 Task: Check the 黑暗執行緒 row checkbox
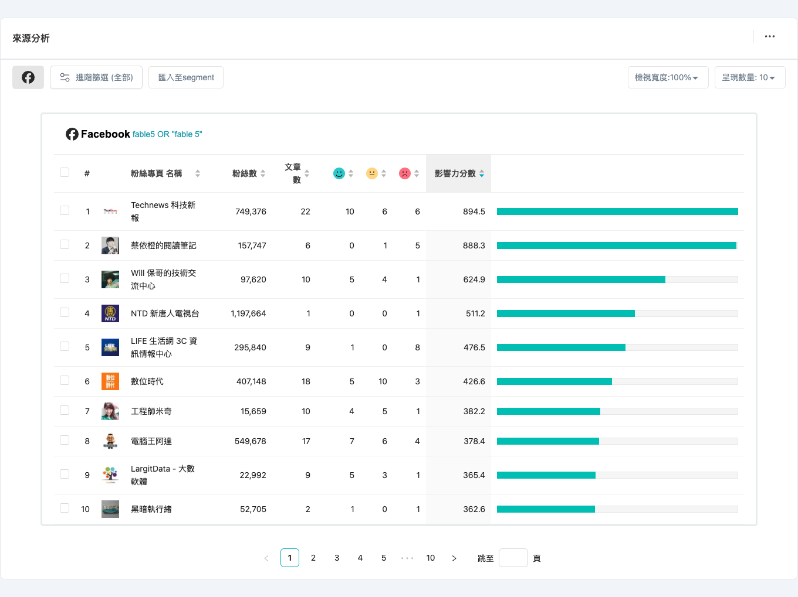65,508
